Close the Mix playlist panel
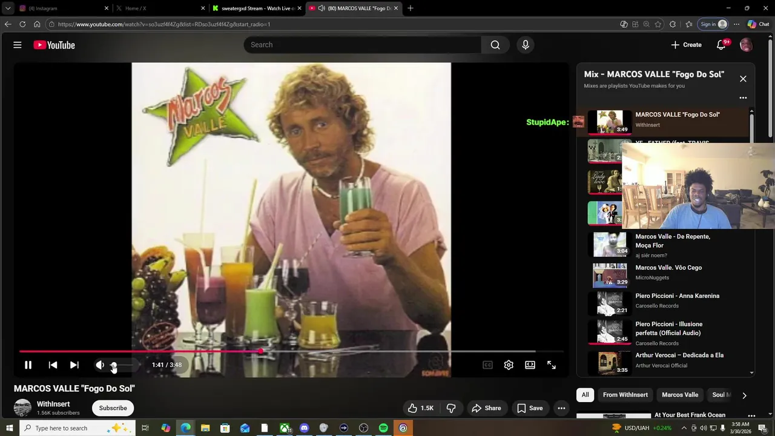This screenshot has height=436, width=775. pos(743,79)
